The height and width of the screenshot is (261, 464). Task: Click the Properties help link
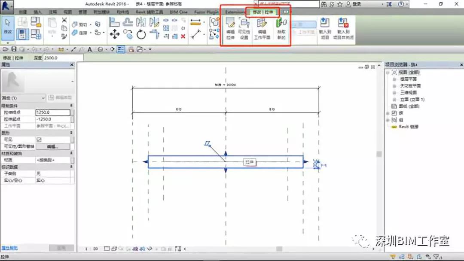coord(9,248)
